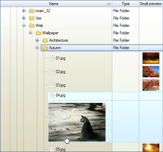Expand the Vss folder node
This screenshot has width=163, height=152.
pyautogui.click(x=24, y=18)
